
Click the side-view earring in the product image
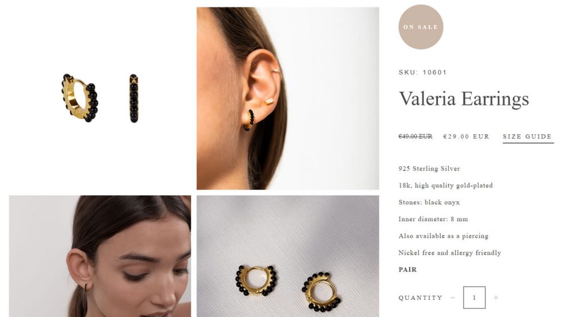pyautogui.click(x=134, y=98)
